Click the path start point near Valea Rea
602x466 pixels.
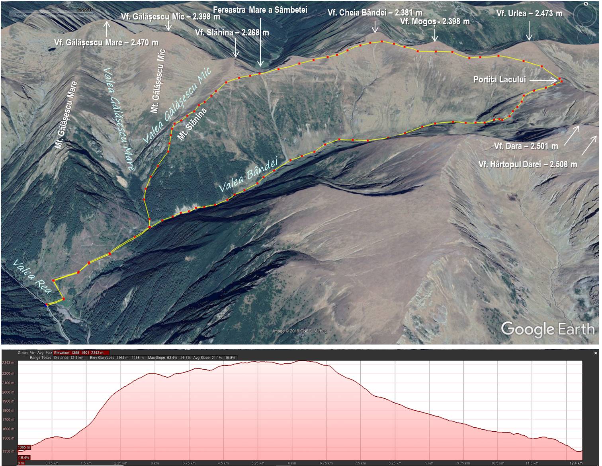pyautogui.click(x=47, y=305)
